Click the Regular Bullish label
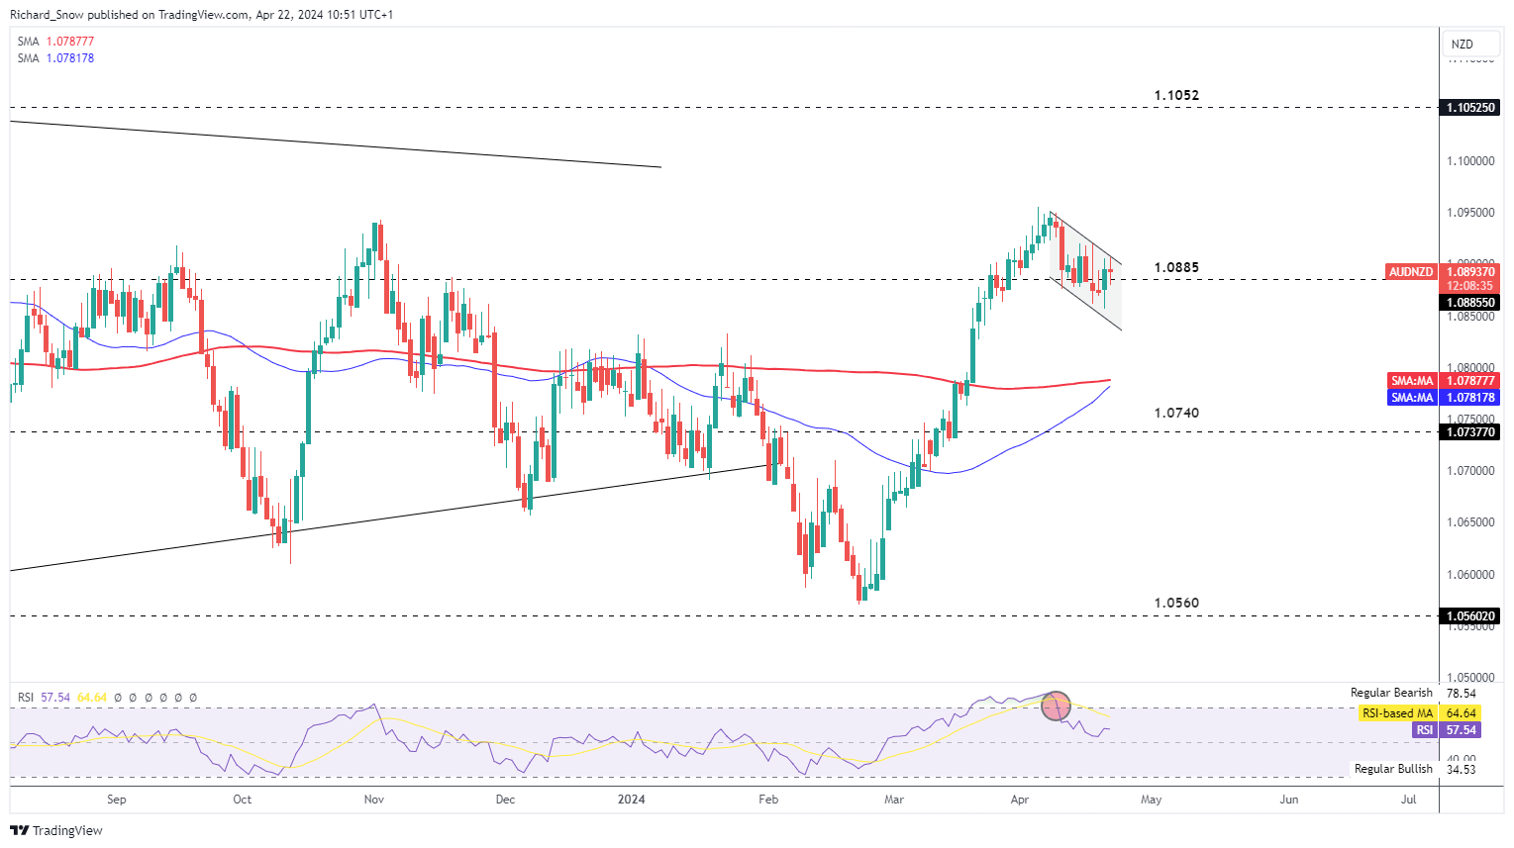The width and height of the screenshot is (1514, 848). tap(1393, 769)
